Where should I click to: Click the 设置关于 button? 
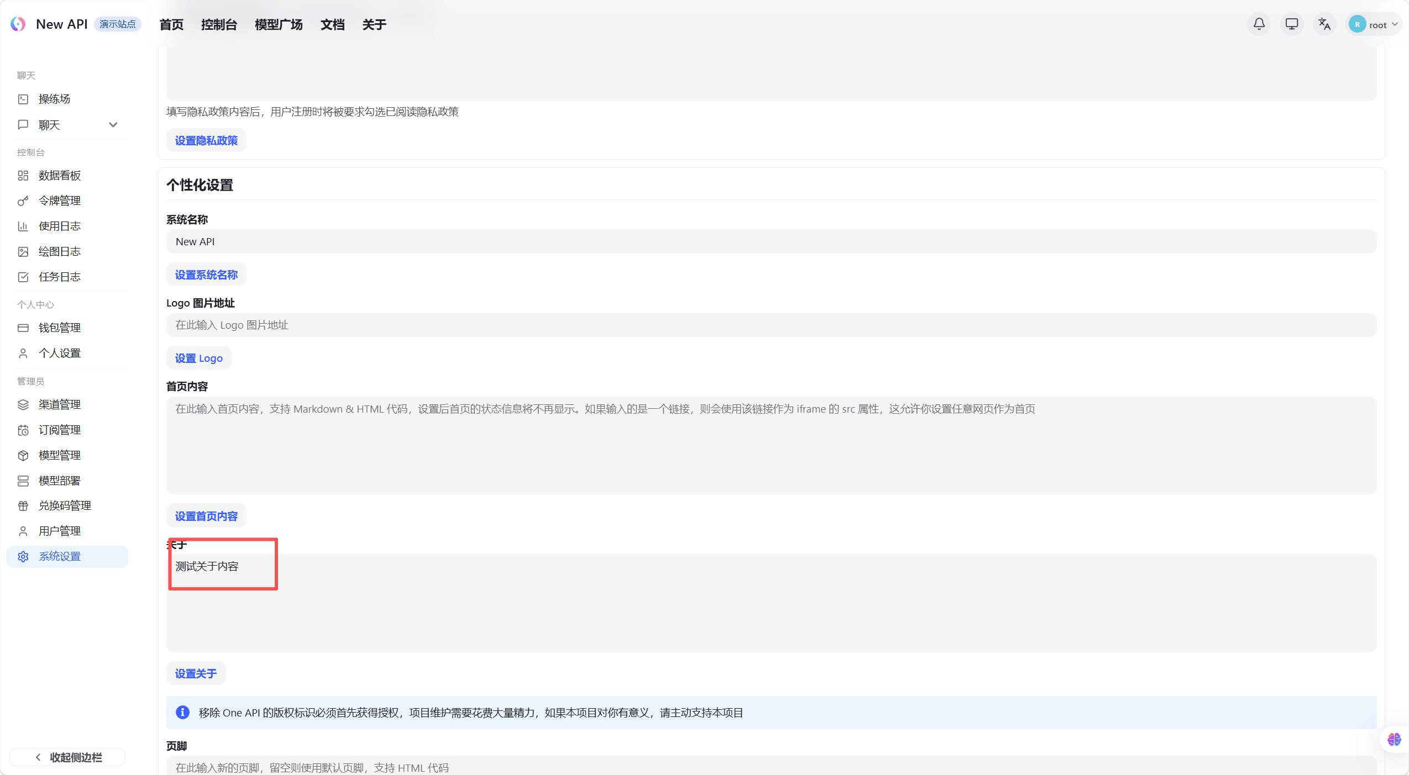(196, 673)
